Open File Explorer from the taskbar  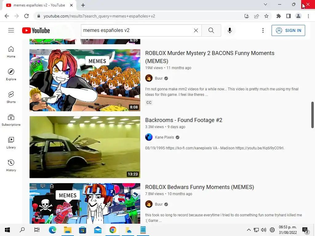click(x=68, y=230)
